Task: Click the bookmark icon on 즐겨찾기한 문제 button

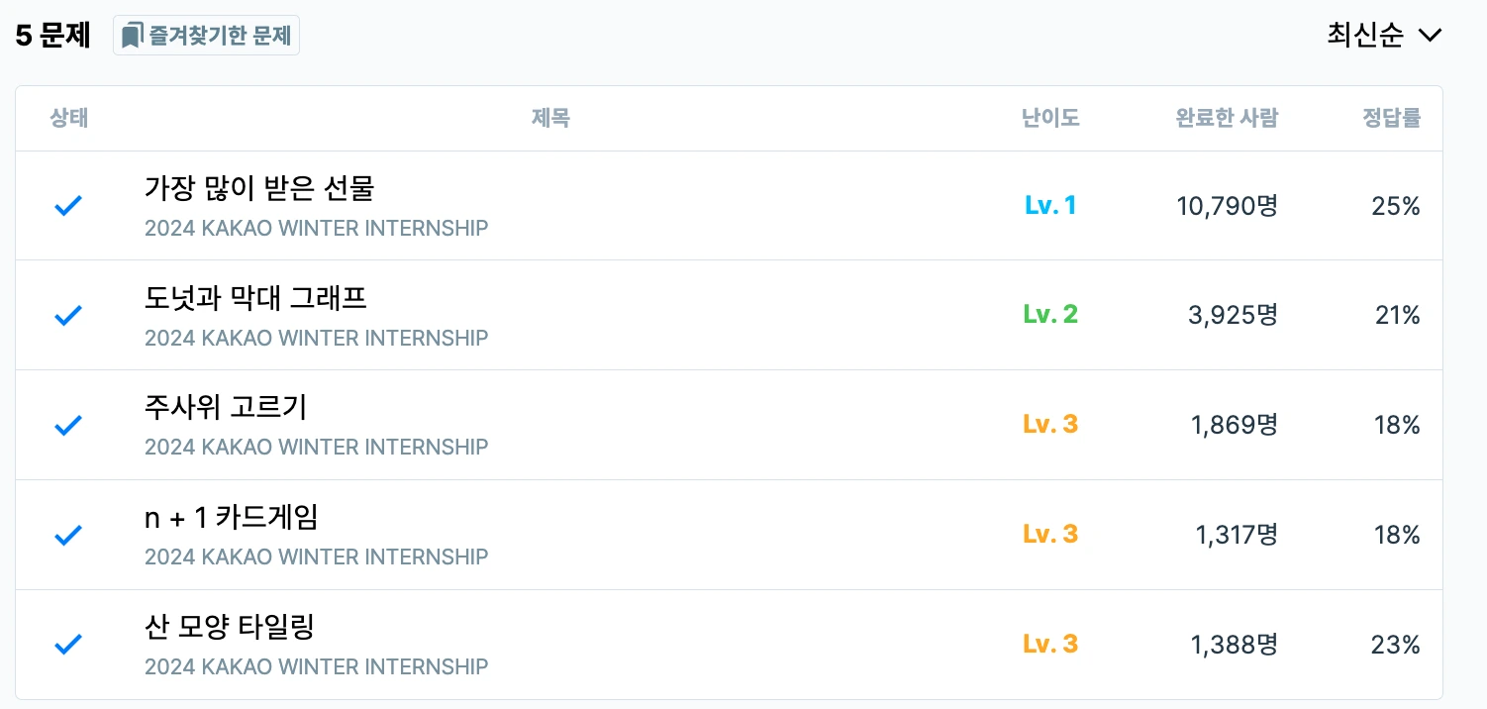Action: tap(132, 35)
